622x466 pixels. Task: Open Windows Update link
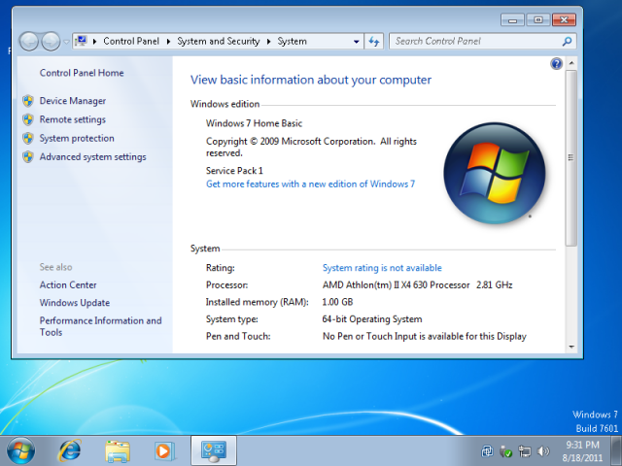(75, 303)
